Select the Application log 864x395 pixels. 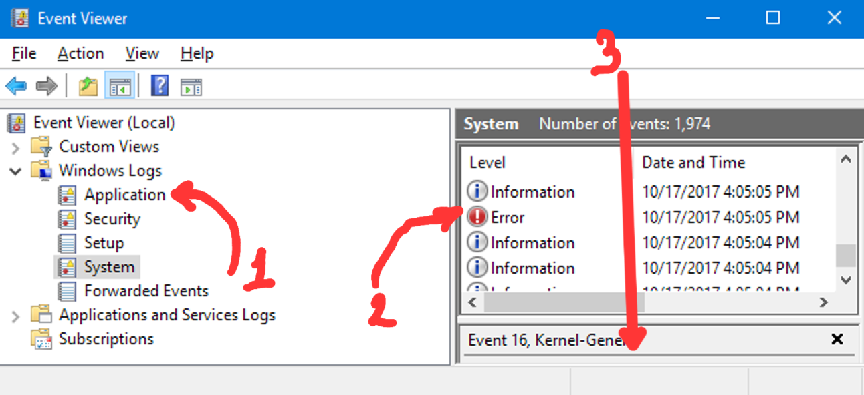[124, 195]
